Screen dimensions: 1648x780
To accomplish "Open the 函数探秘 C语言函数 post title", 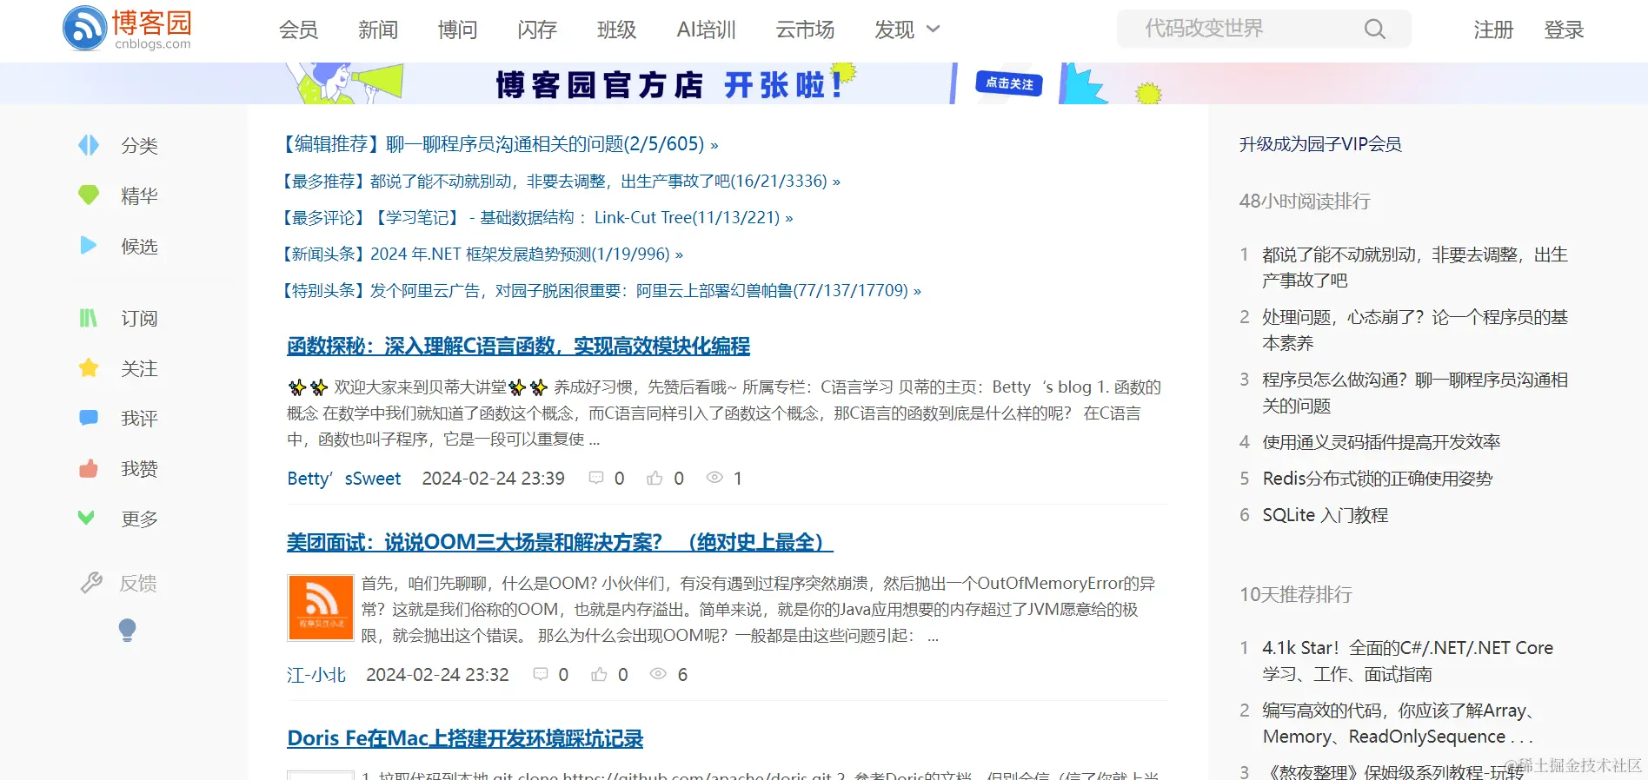I will point(519,346).
